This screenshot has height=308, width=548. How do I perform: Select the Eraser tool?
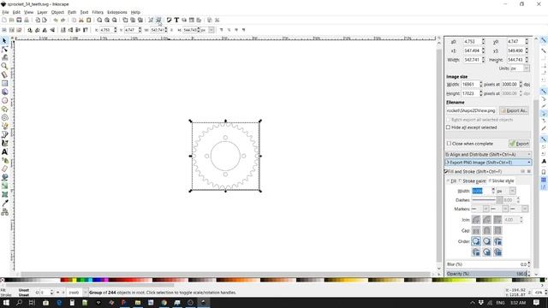coord(4,169)
